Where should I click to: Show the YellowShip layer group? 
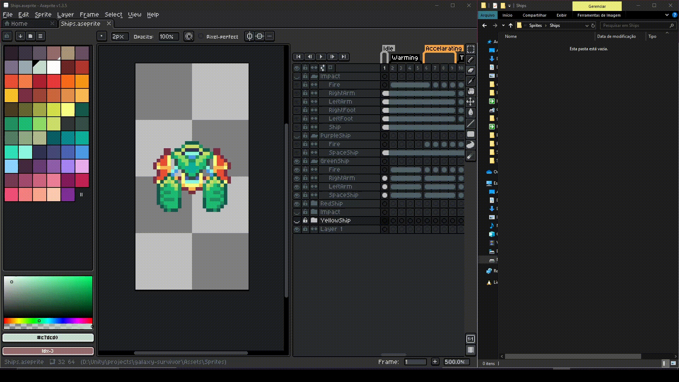coord(297,221)
